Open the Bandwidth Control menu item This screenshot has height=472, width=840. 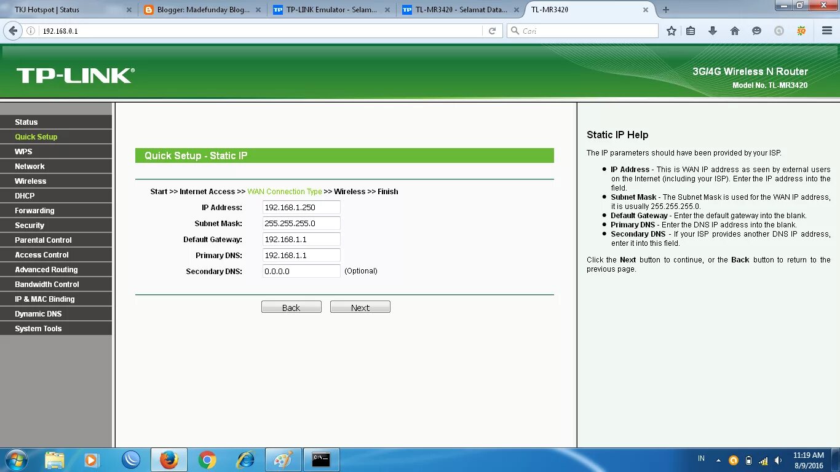(x=56, y=285)
